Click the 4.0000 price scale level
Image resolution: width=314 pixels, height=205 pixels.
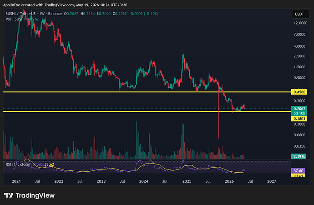[299, 46]
